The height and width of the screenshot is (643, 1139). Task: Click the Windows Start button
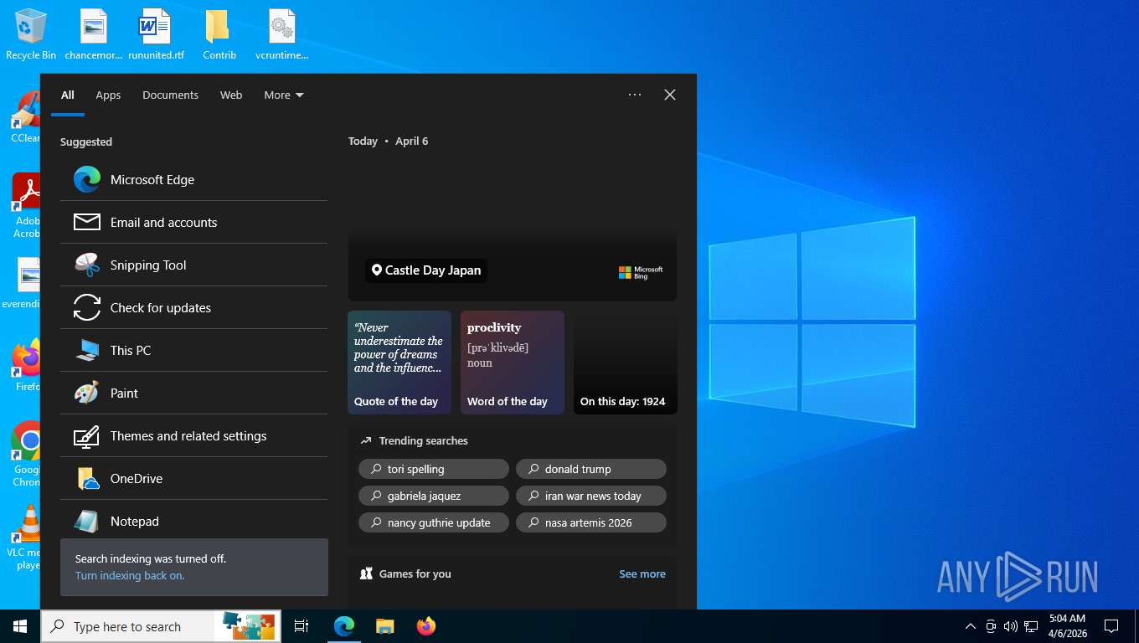[x=20, y=626]
